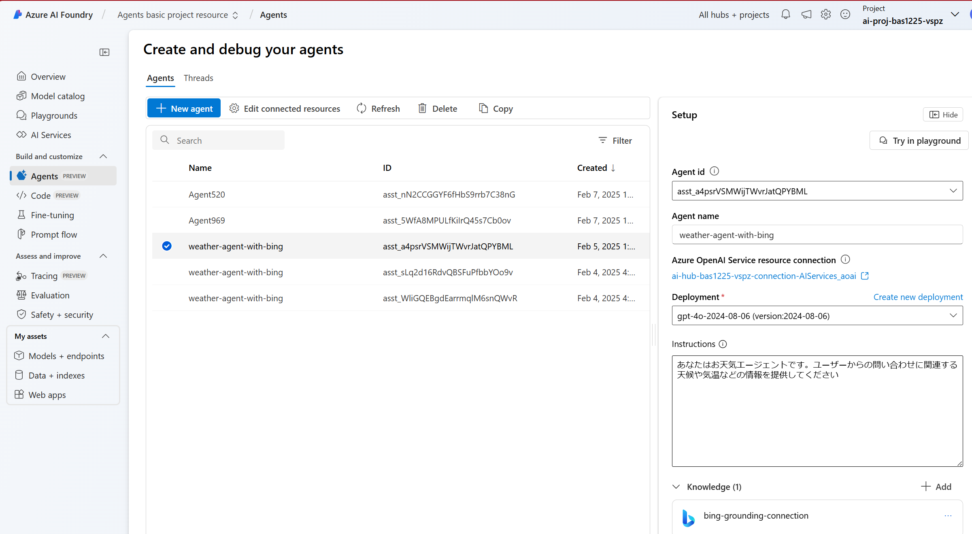Image resolution: width=972 pixels, height=534 pixels.
Task: Collapse the My assets section
Action: (x=106, y=336)
